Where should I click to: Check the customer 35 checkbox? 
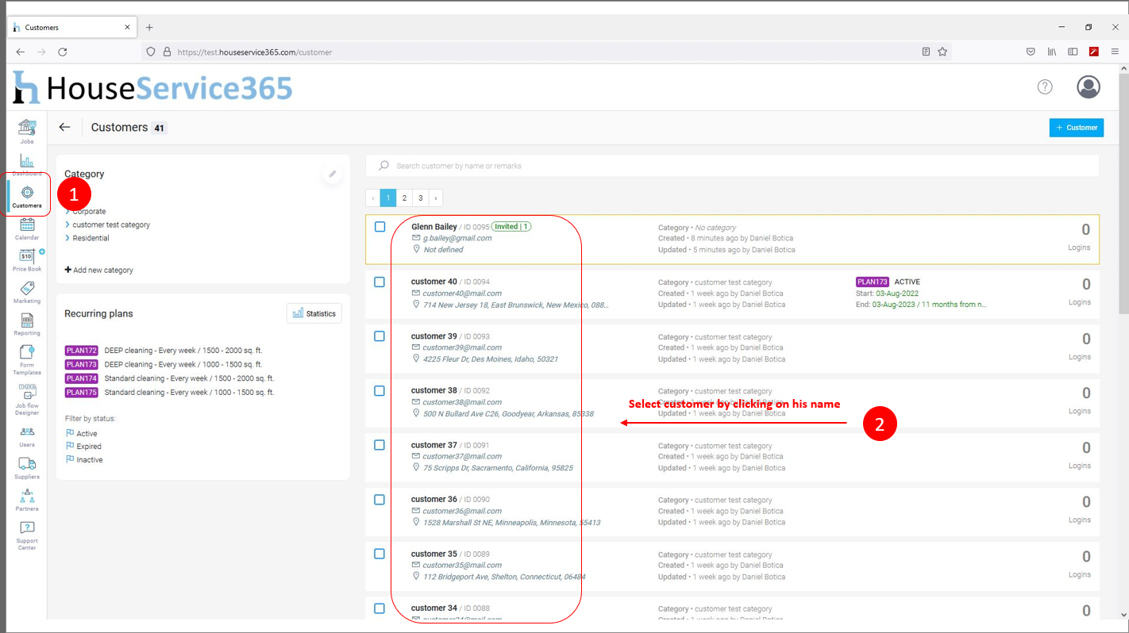[x=380, y=554]
